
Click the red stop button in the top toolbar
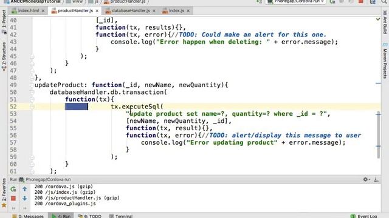tap(360, 2)
